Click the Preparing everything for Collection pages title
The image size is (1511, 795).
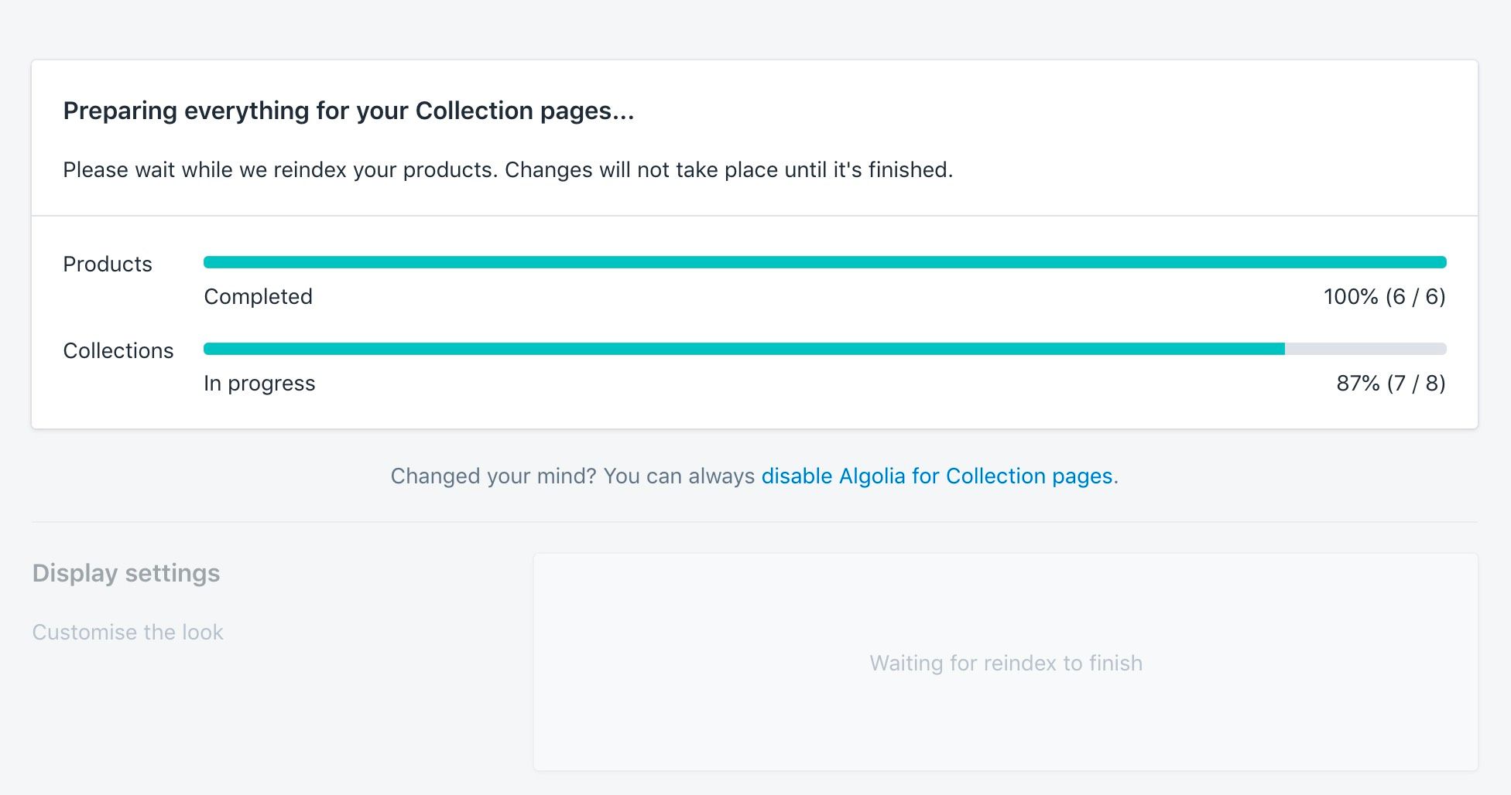(x=348, y=111)
